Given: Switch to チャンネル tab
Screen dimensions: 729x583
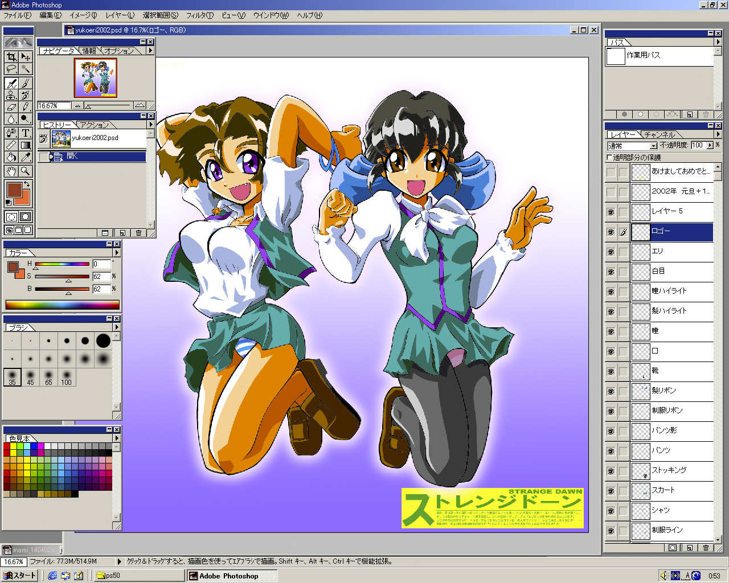Looking at the screenshot, I should 660,135.
